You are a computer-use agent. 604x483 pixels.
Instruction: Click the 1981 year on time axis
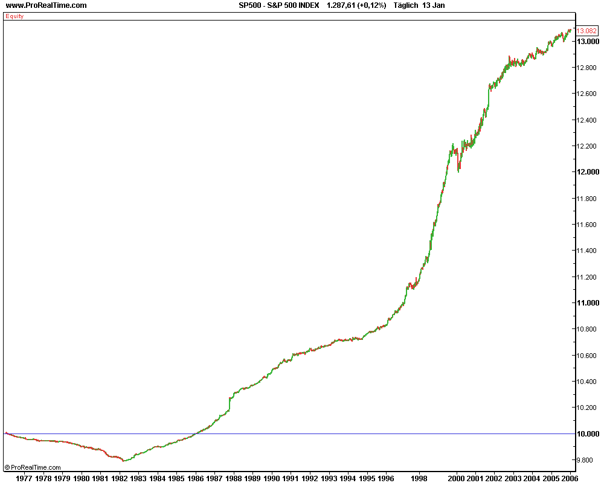click(x=100, y=479)
